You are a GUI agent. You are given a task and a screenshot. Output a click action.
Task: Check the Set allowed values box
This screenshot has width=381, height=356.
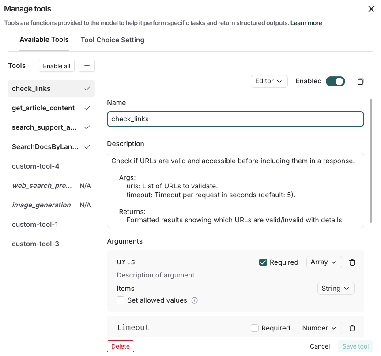click(x=121, y=300)
